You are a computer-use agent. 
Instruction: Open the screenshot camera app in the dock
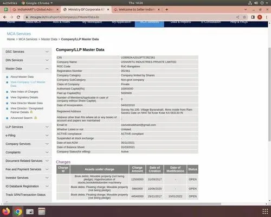click(x=30, y=212)
